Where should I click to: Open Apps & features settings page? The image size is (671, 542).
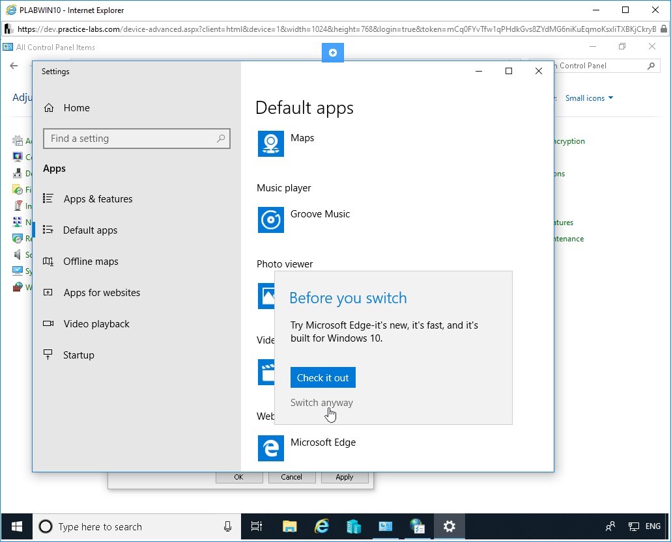point(98,198)
